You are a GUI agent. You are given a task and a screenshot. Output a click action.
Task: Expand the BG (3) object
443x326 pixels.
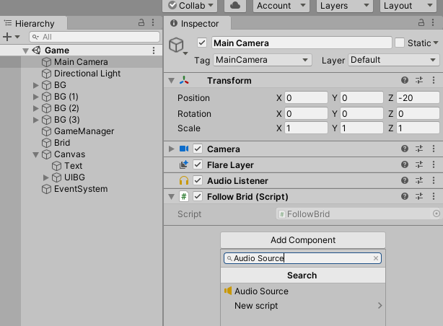point(35,120)
